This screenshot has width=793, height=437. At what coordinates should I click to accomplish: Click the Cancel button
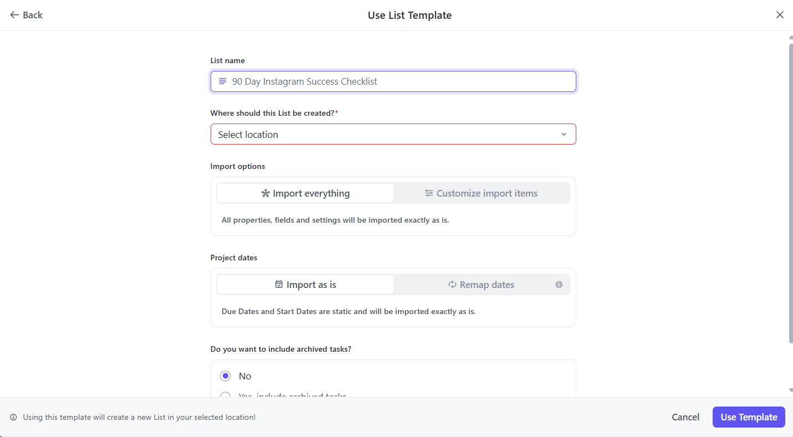tap(685, 417)
